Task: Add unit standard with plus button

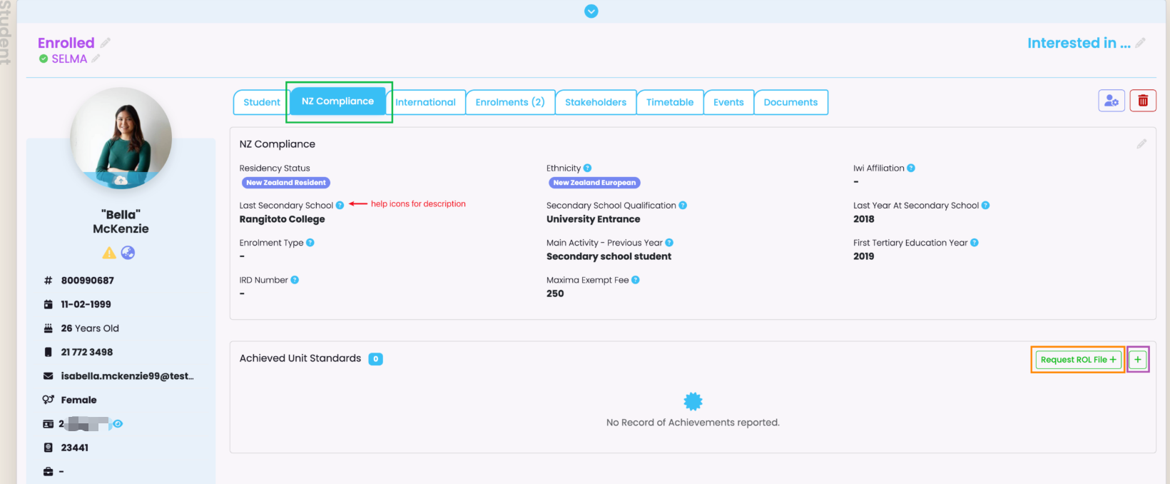Action: click(1138, 360)
